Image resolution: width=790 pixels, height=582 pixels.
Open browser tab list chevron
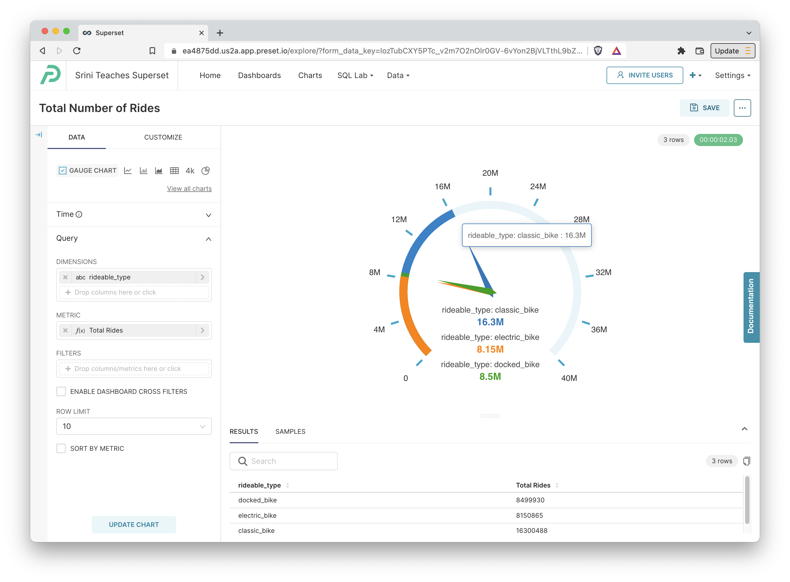[x=748, y=33]
